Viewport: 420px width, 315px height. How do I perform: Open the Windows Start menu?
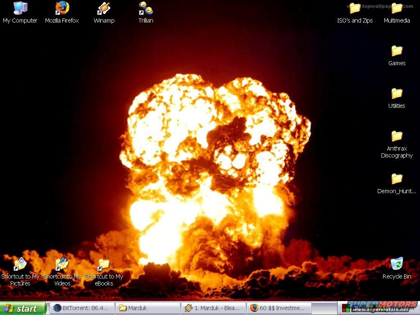23,308
